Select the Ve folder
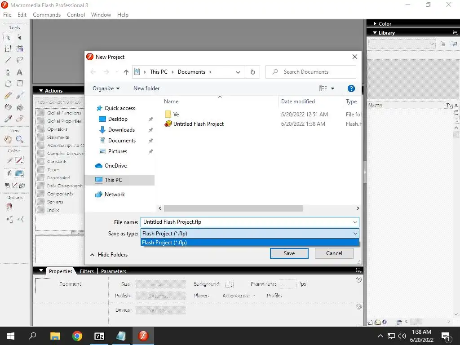 pos(176,115)
